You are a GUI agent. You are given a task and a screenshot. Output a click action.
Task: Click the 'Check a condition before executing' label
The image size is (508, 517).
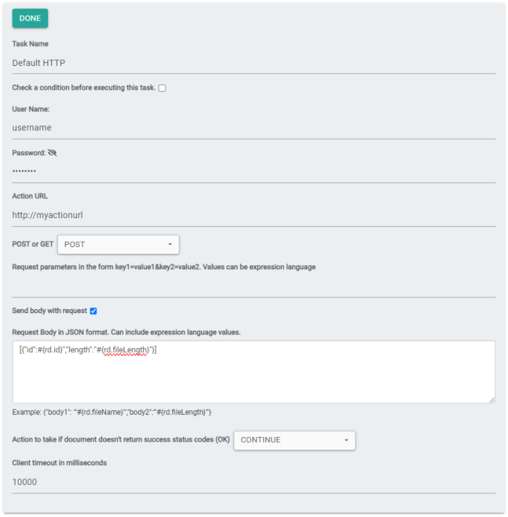84,88
